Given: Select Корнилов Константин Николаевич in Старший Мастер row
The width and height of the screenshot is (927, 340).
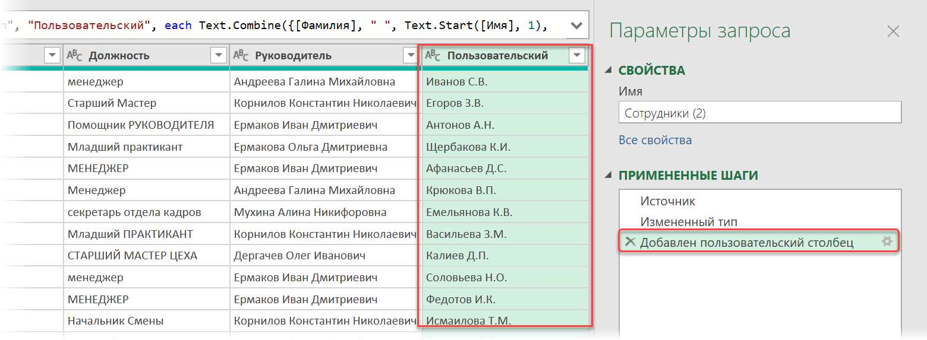Looking at the screenshot, I should 325,103.
